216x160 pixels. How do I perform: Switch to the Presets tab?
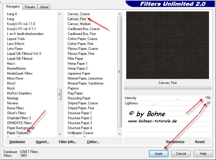(x=30, y=7)
